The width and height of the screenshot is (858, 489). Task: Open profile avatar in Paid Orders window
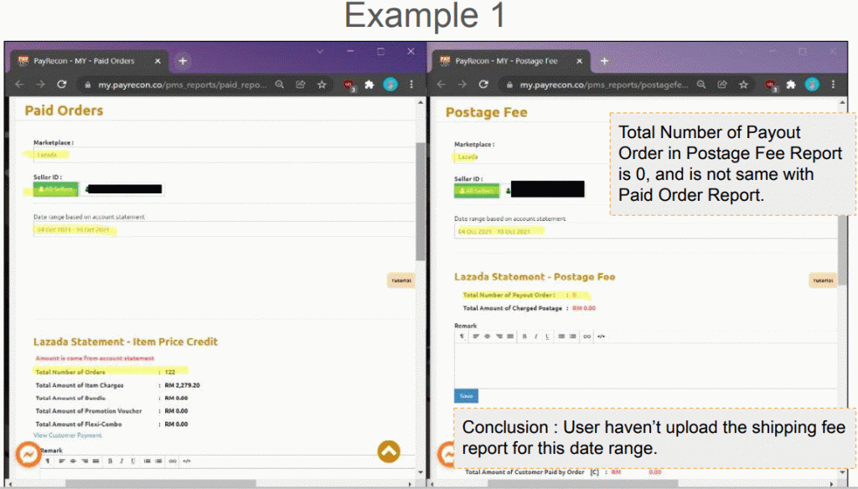pyautogui.click(x=390, y=85)
